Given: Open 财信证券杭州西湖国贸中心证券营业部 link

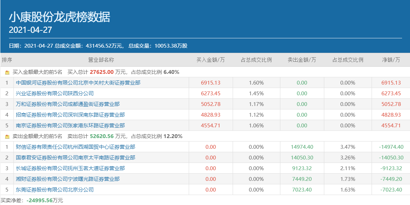Looking at the screenshot, I should (x=75, y=147).
